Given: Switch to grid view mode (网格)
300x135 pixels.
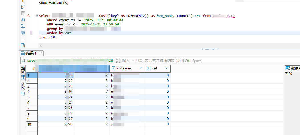Looking at the screenshot, I should [x=23, y=74].
